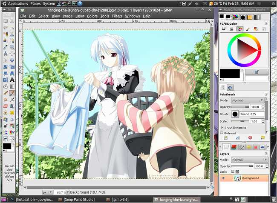Hide the Background layer using eye icon
The image size is (277, 203).
[223, 178]
